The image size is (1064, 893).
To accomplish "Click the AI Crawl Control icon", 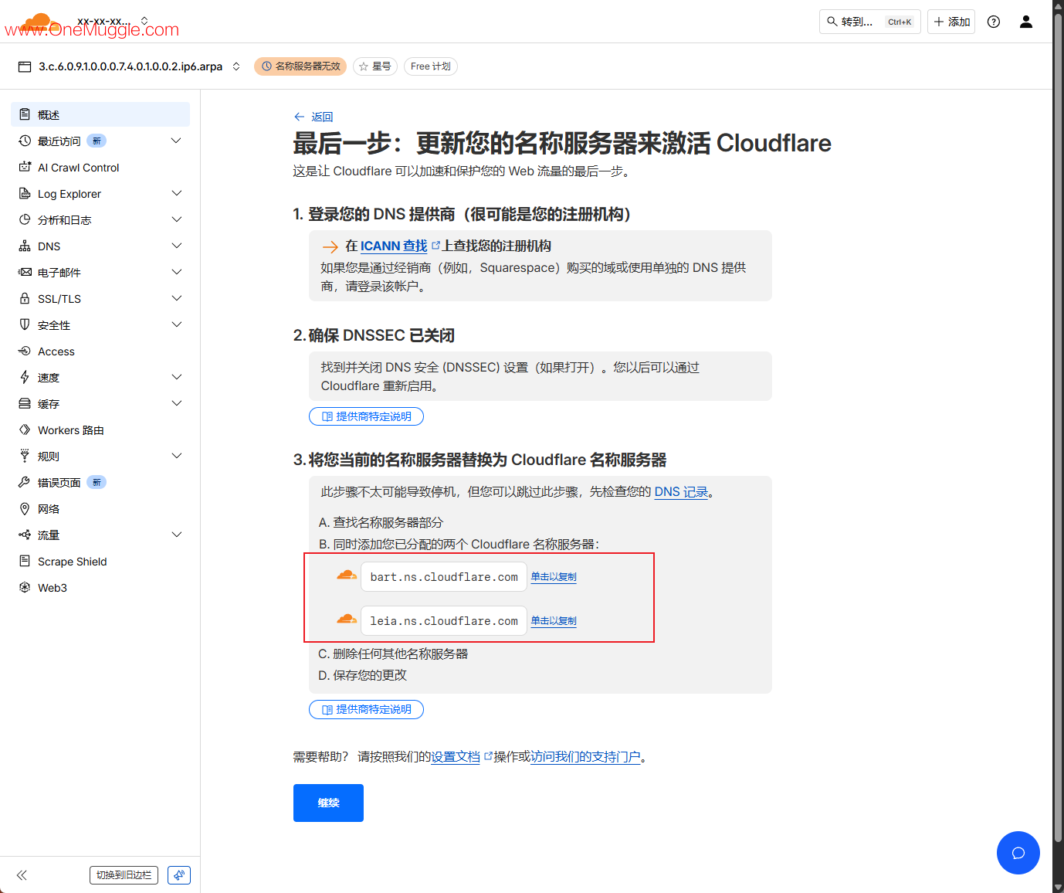I will click(x=25, y=167).
